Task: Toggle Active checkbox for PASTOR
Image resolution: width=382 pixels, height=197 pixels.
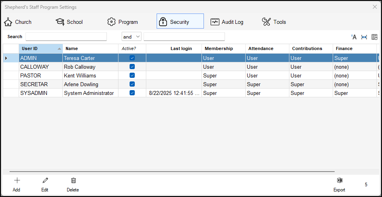Action: (132, 75)
